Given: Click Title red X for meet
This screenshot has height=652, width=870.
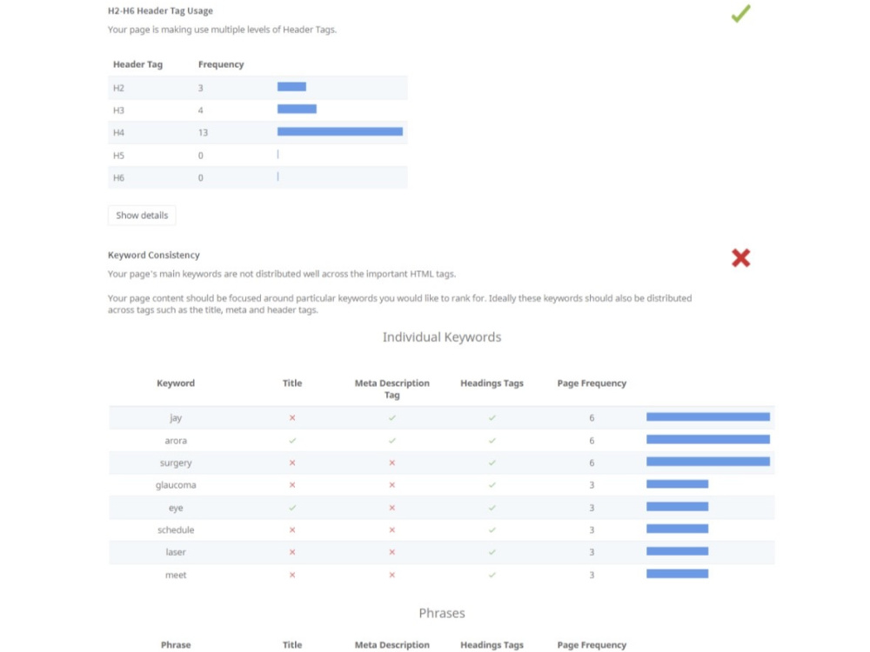Looking at the screenshot, I should (292, 575).
